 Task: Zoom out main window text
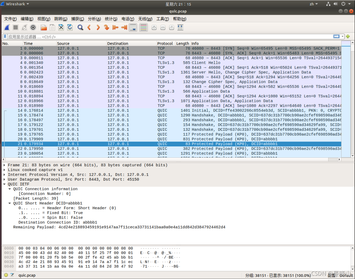163,28
